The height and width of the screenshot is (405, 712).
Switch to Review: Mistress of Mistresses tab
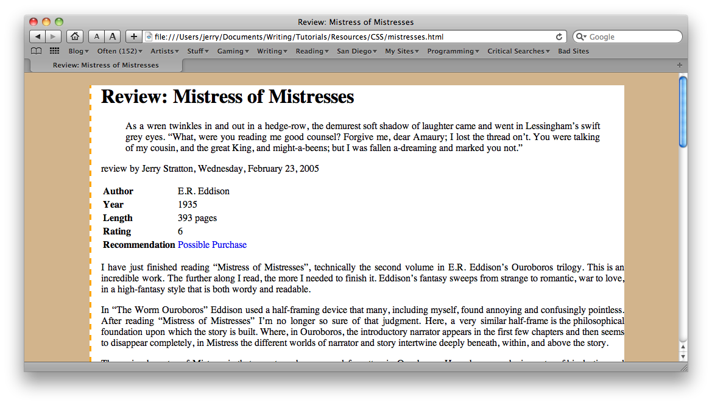[x=105, y=65]
